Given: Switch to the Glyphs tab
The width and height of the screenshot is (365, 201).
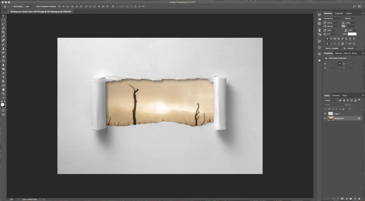Looking at the screenshot, I should coord(349,13).
